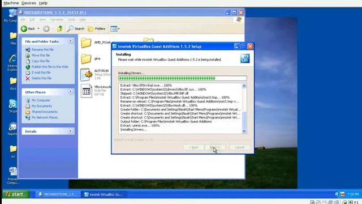
Task: Click E-mail this file
Action: tap(41, 73)
